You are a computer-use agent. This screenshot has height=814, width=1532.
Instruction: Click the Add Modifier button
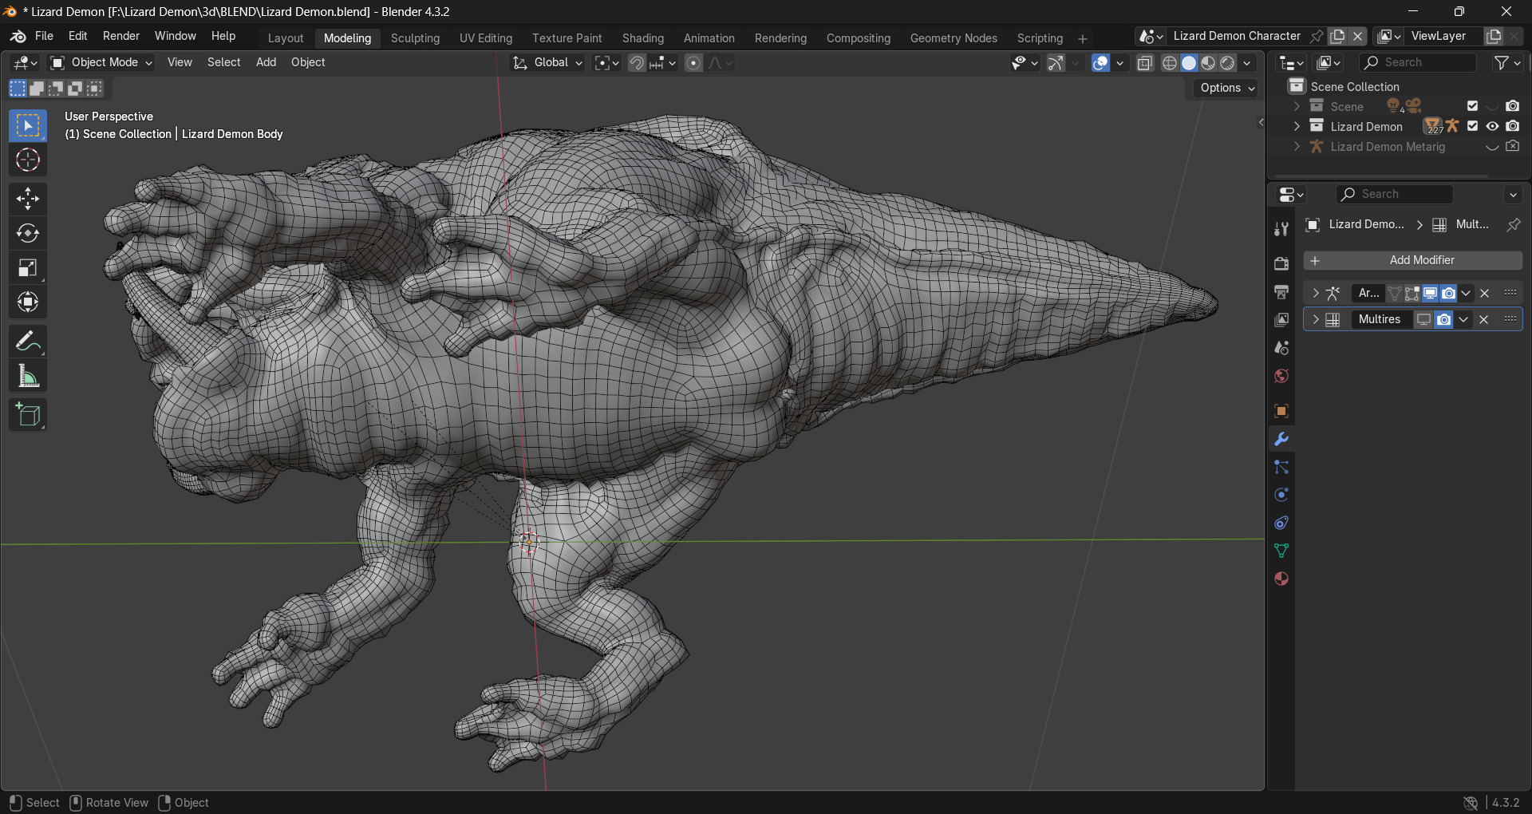point(1413,260)
